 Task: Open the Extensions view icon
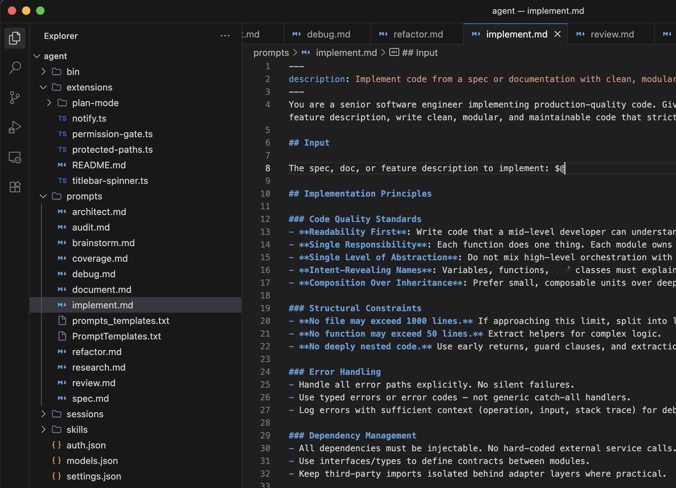[15, 187]
